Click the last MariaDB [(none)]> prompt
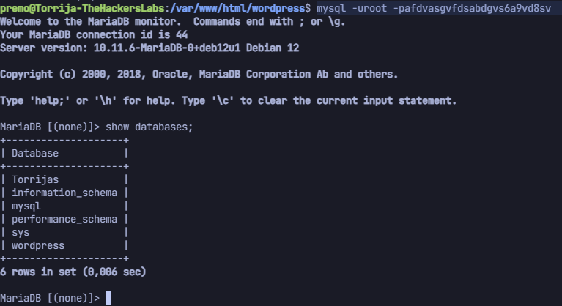The width and height of the screenshot is (562, 306). point(50,298)
